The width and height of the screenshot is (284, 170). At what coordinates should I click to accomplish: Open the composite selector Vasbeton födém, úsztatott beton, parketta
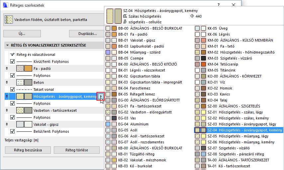pyautogui.click(x=54, y=20)
